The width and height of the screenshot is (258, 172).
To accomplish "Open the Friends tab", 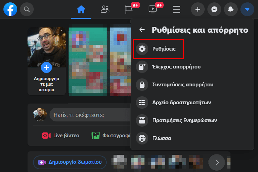I will 105,9.
